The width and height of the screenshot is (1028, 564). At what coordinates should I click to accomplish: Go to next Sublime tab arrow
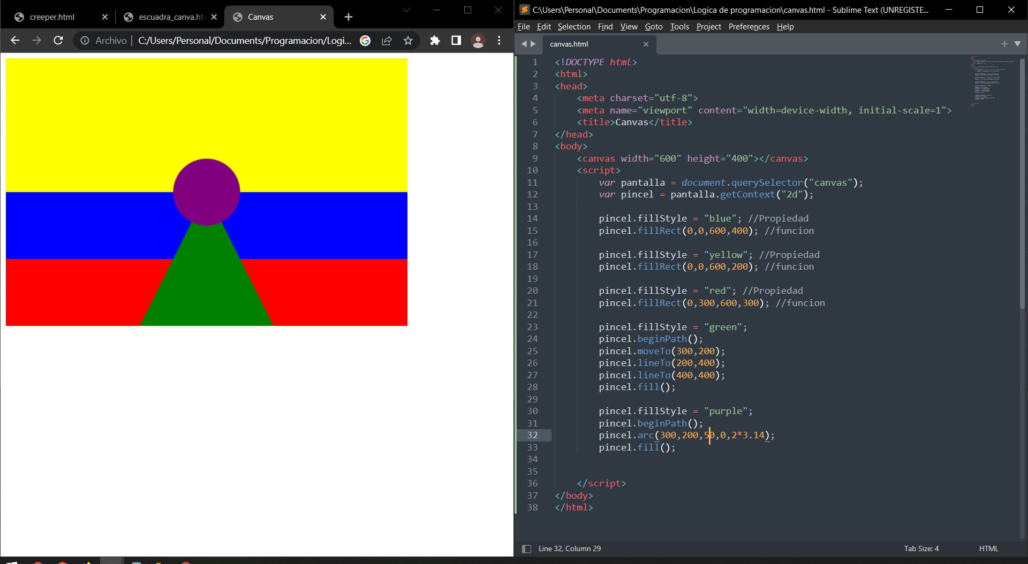coord(533,44)
